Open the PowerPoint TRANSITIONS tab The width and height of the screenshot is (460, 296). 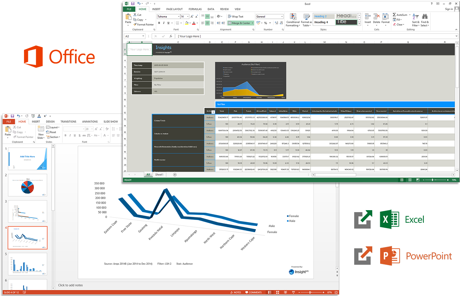coord(68,122)
